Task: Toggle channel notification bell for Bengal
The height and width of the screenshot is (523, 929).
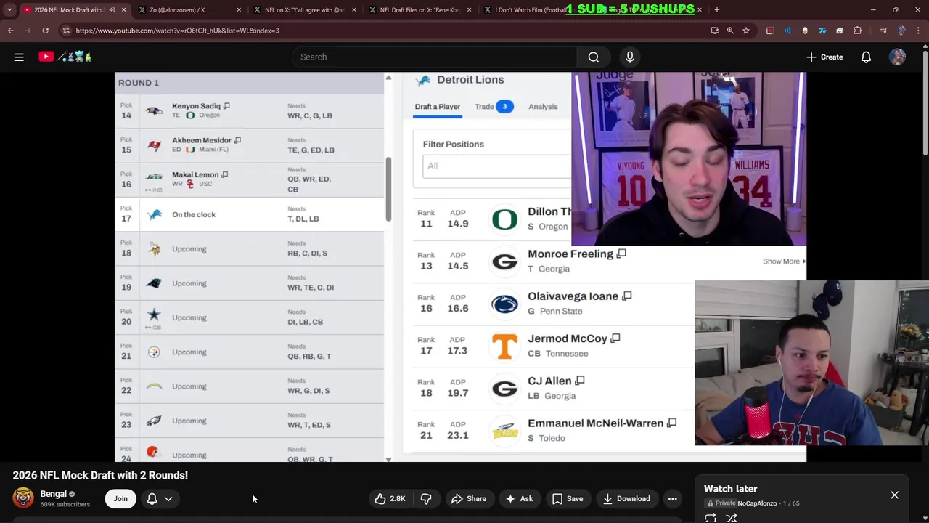Action: coord(152,498)
